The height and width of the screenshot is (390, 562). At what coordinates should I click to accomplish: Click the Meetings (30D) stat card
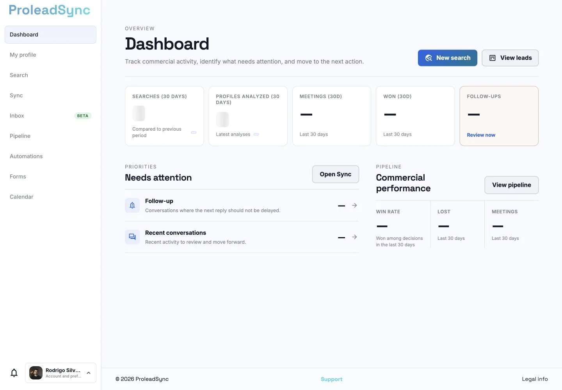[332, 116]
